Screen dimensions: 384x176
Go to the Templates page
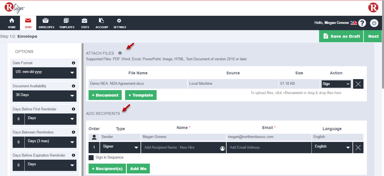point(67,23)
